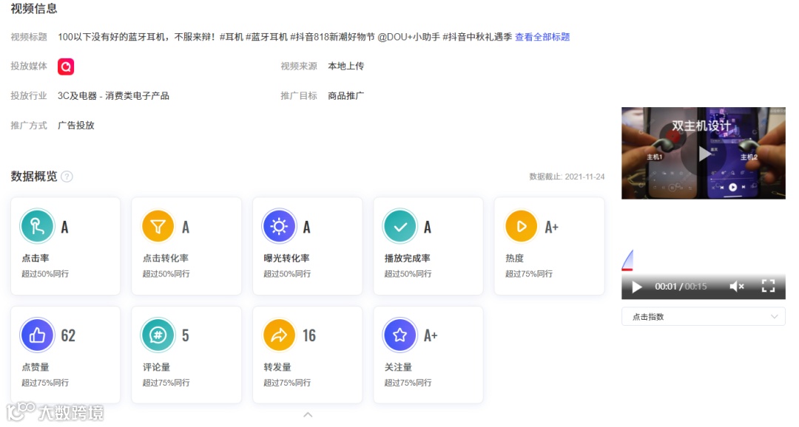Click the 热度 popularity play icon

522,226
